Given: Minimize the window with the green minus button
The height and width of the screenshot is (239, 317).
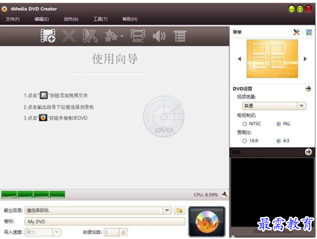Looking at the screenshot, I should click(x=292, y=9).
